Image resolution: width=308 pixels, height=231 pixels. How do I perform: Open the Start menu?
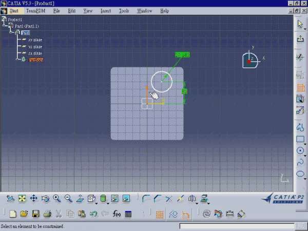[14, 11]
